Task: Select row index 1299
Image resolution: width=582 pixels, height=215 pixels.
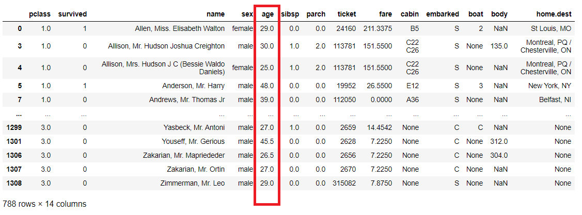Action: pyautogui.click(x=14, y=127)
